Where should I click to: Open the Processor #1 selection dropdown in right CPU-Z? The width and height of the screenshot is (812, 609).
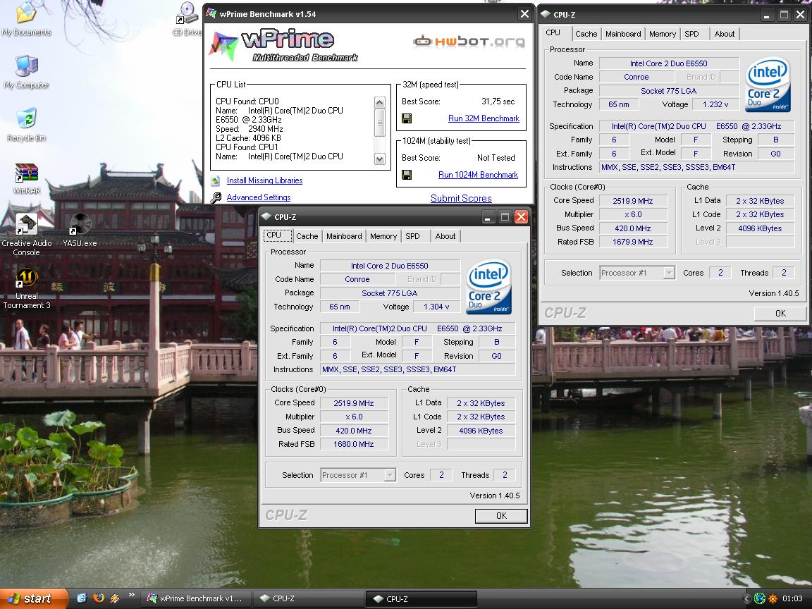[x=669, y=272]
